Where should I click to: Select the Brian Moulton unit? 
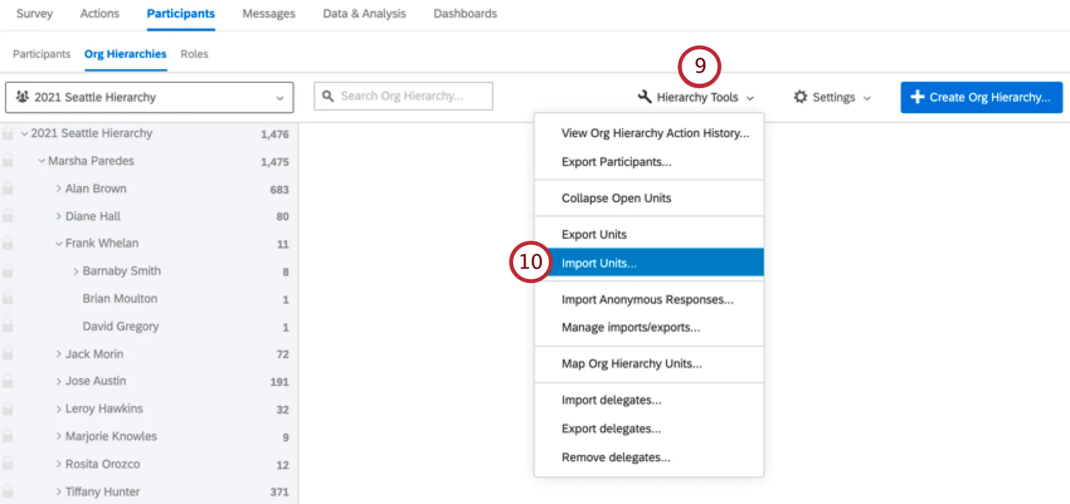(x=120, y=299)
